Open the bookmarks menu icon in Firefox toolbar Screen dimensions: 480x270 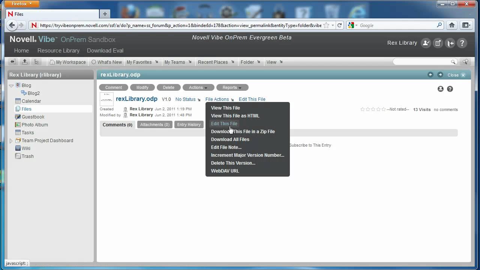point(466,25)
